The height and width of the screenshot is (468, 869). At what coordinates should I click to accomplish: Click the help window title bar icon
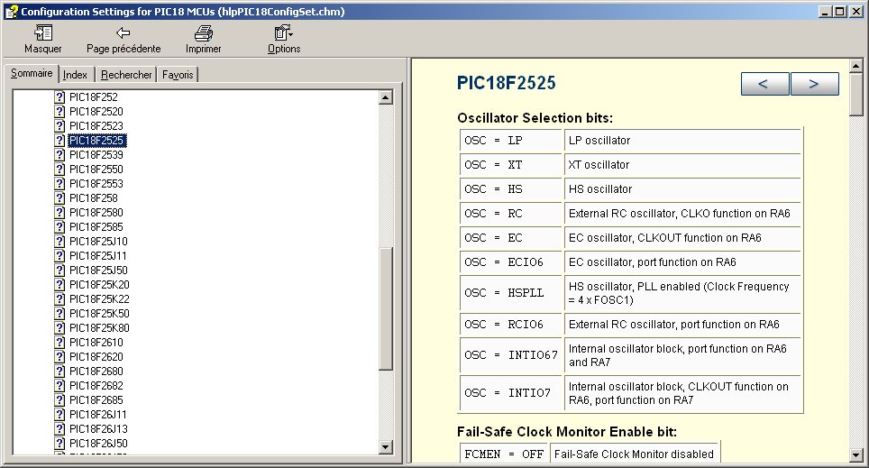click(x=11, y=11)
